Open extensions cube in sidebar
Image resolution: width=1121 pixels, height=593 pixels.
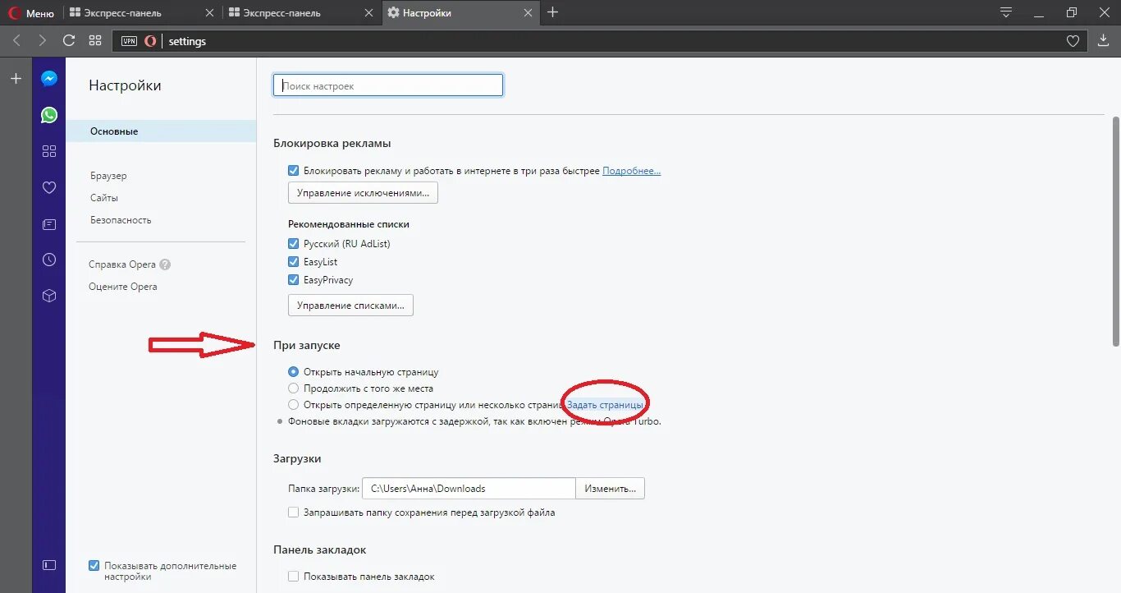point(49,296)
